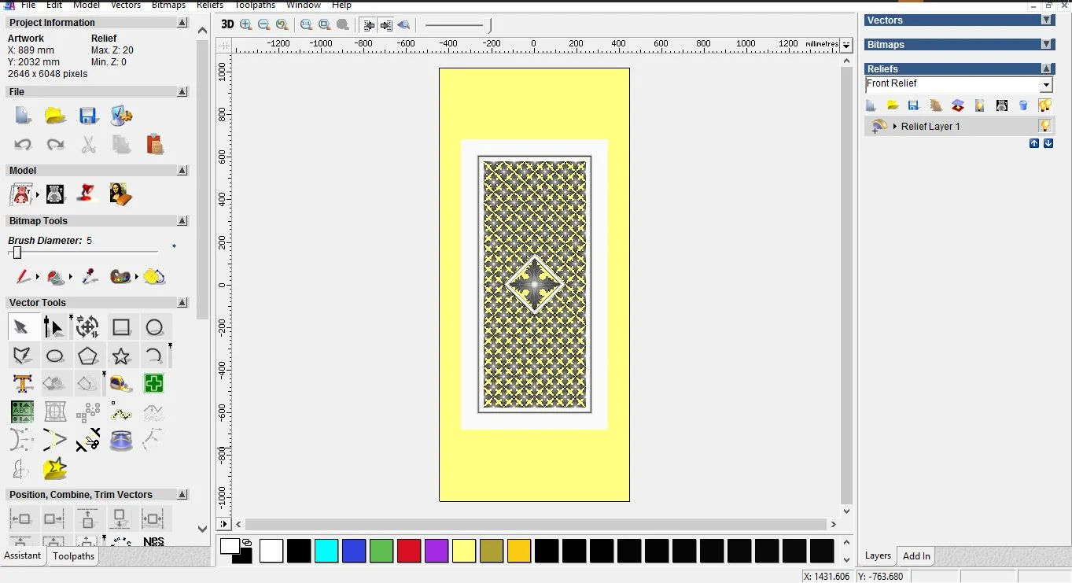Pick the cyan color swatch
The width and height of the screenshot is (1072, 583).
326,551
